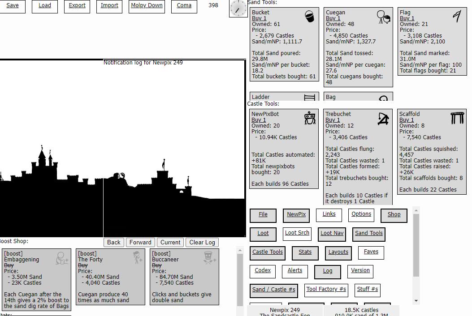Toggle the File panel
Viewport: 472px width, 316px height.
[x=263, y=215]
